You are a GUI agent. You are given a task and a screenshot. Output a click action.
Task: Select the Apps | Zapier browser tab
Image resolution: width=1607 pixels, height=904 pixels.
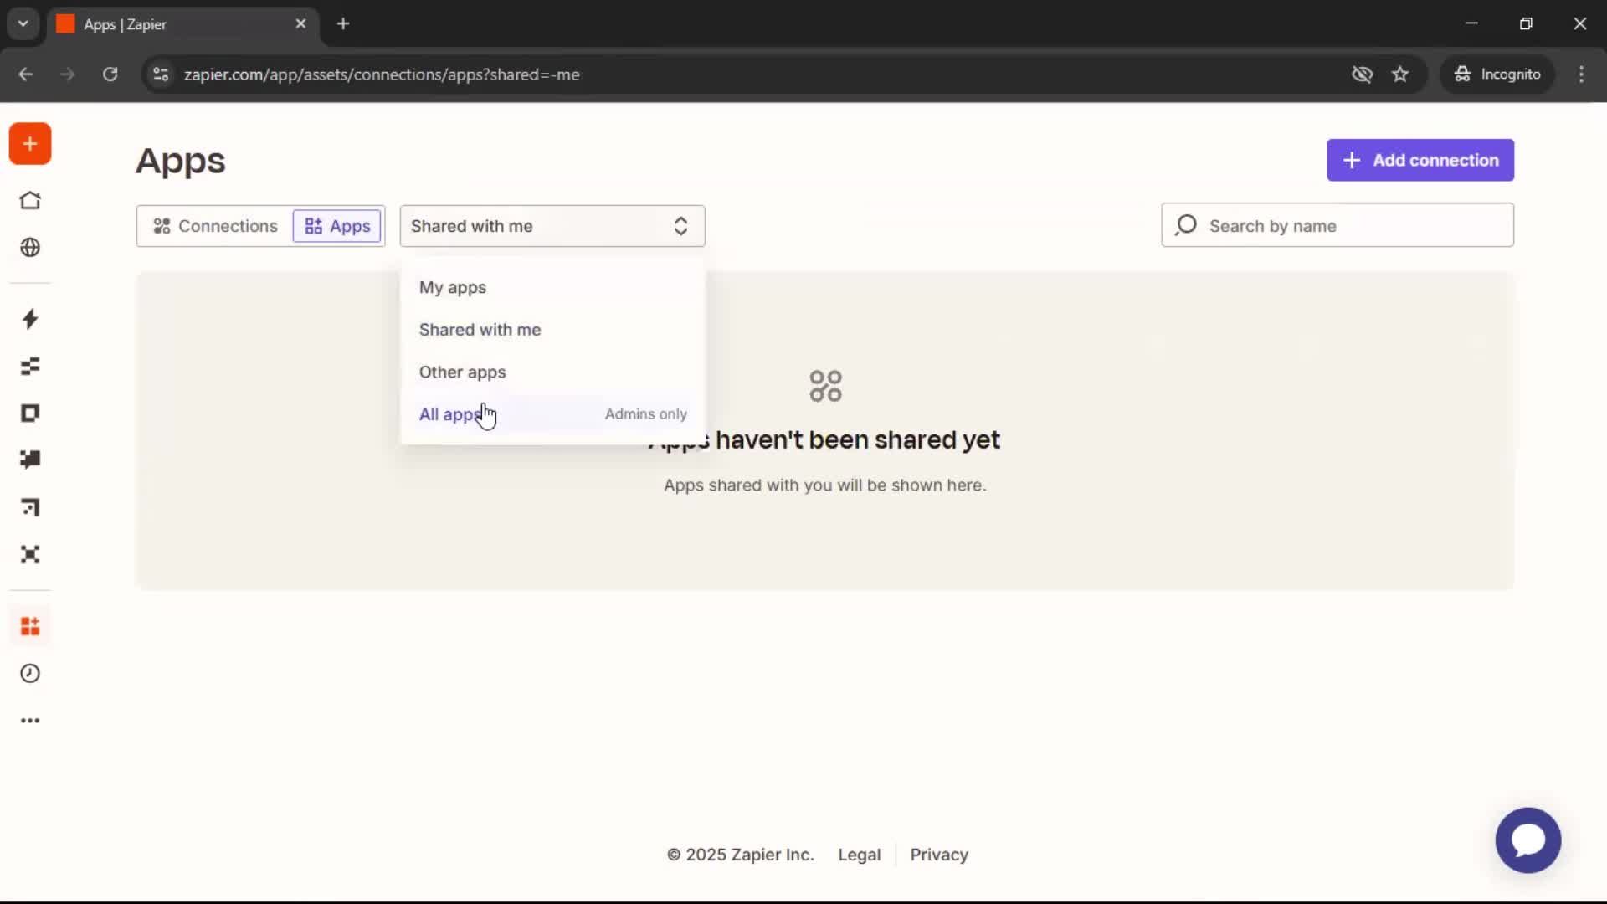(x=182, y=24)
